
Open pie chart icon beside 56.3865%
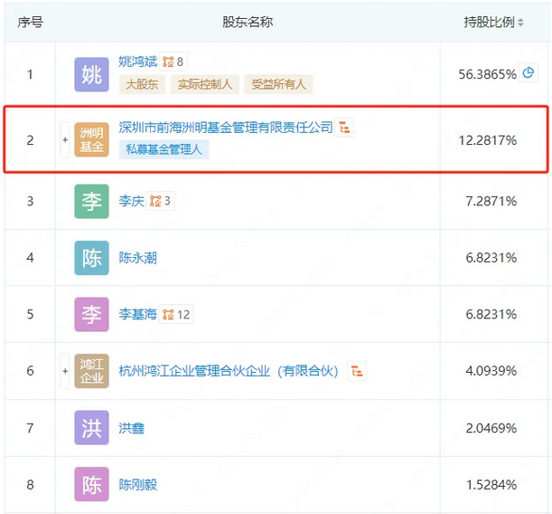[529, 73]
